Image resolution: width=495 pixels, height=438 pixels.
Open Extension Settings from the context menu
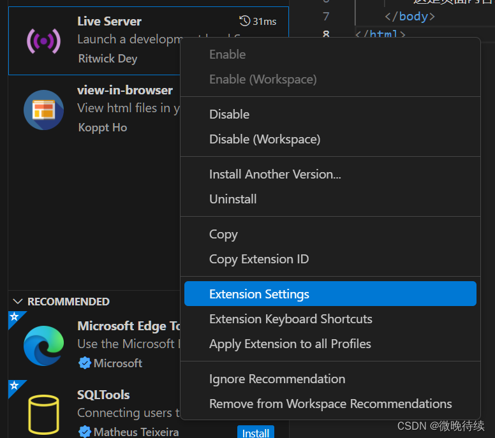pos(330,294)
